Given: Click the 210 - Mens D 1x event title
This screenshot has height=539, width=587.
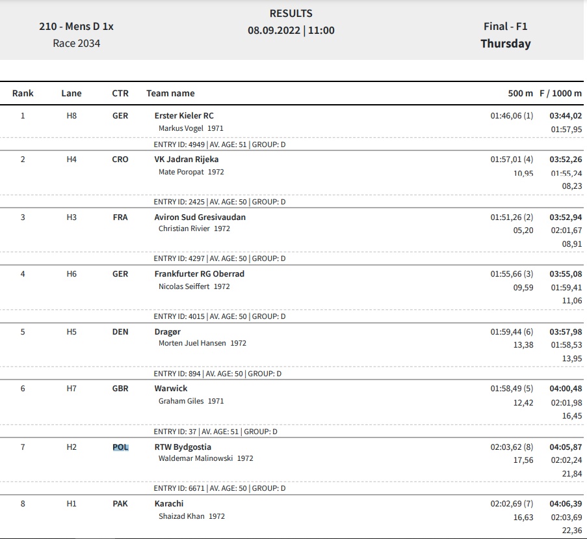Looking at the screenshot, I should 76,27.
